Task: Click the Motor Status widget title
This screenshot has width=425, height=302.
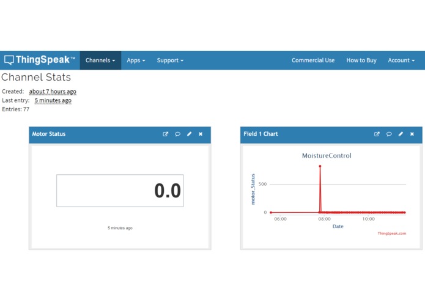Action: (x=49, y=134)
